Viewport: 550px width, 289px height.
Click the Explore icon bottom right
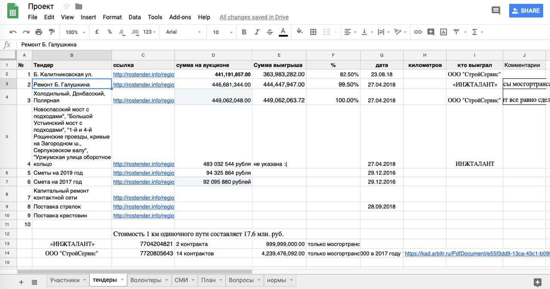coord(537,282)
